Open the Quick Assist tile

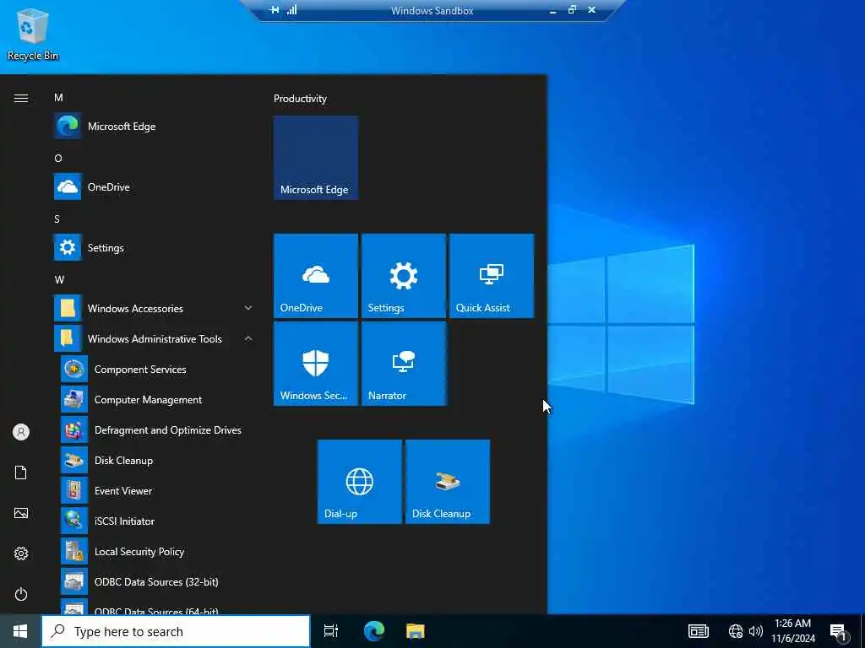(x=492, y=276)
